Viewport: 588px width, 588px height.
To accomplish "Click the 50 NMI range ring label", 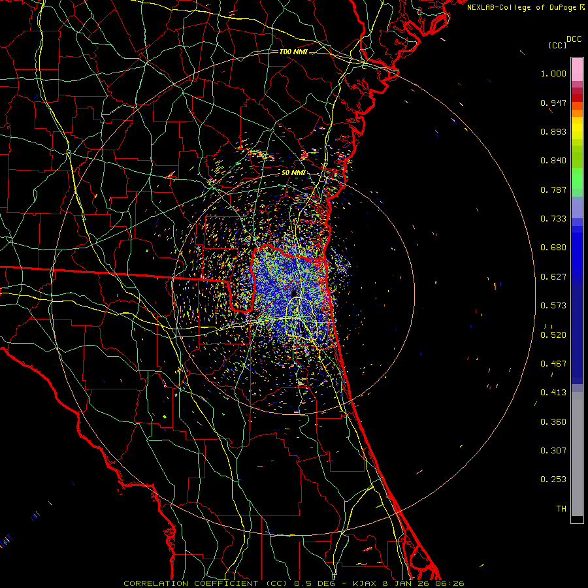I will point(293,172).
